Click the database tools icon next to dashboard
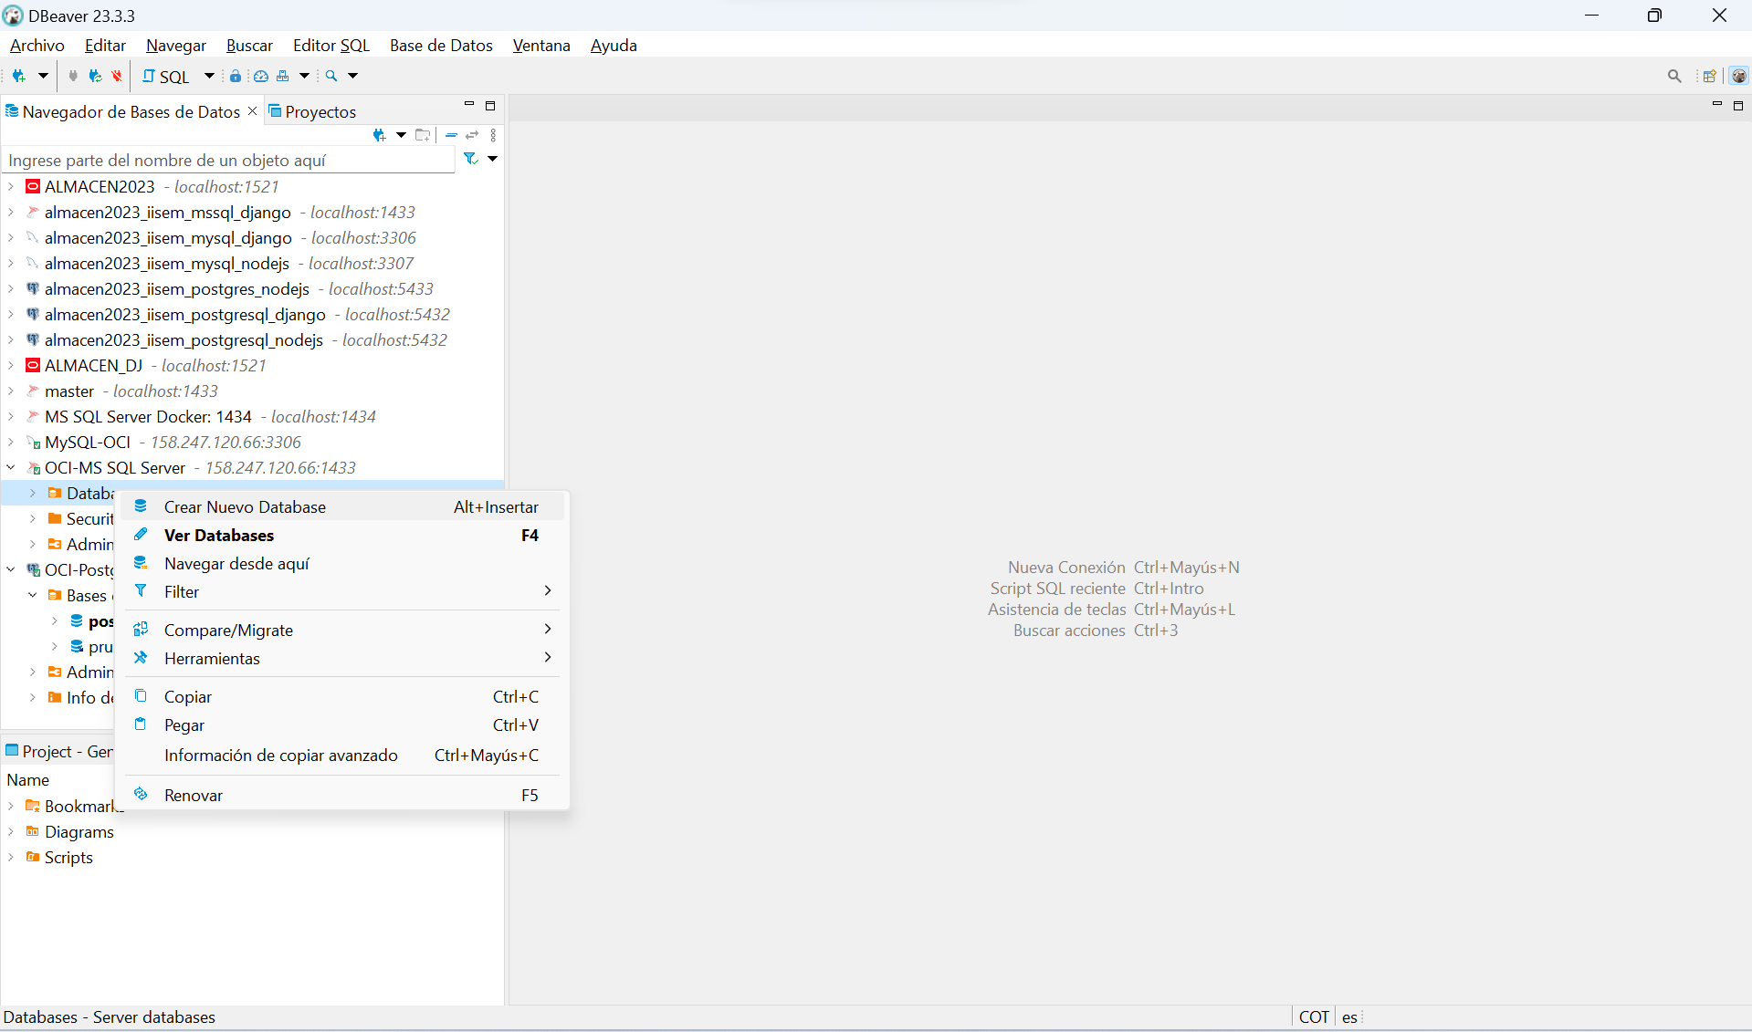This screenshot has height=1032, width=1752. (283, 76)
